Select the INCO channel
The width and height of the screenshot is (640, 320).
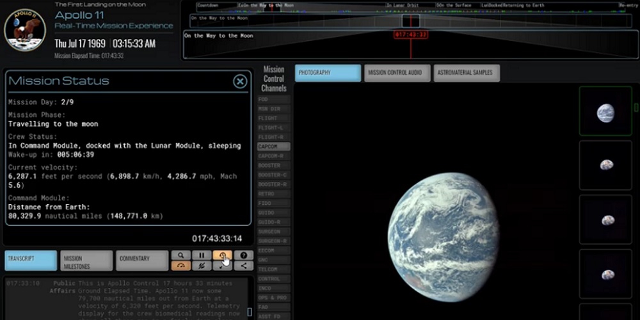(274, 288)
